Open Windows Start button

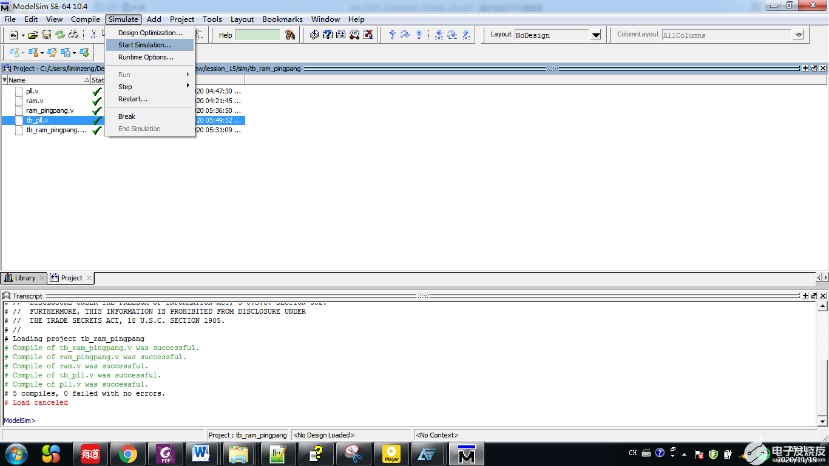(16, 454)
